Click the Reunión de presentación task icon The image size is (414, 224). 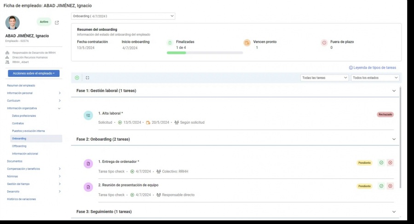point(88,187)
